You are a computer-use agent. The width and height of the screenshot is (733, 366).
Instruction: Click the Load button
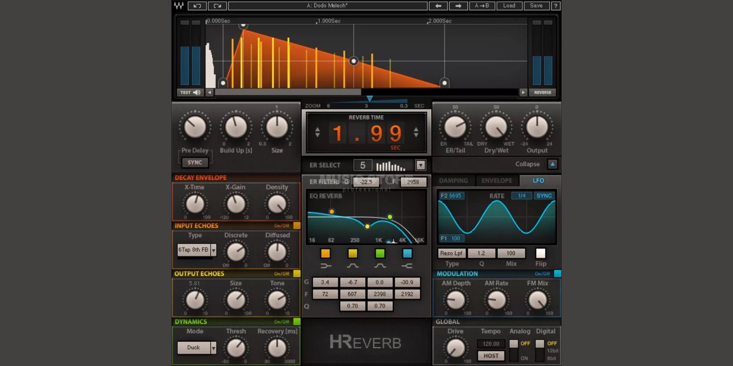[x=509, y=6]
